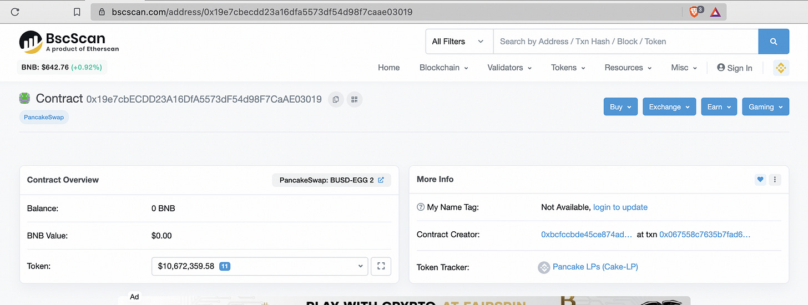Image resolution: width=808 pixels, height=305 pixels.
Task: Open site info via the lock icon
Action: [102, 12]
